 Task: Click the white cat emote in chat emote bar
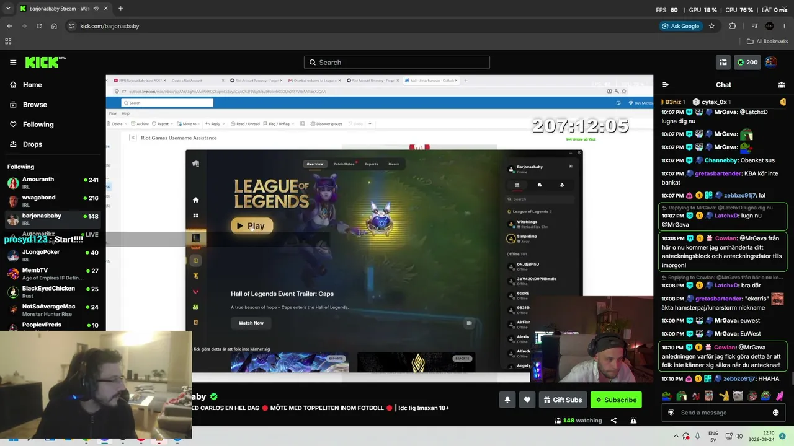point(738,396)
